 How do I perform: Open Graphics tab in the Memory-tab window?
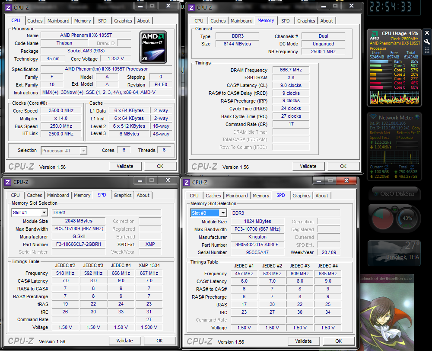(306, 21)
